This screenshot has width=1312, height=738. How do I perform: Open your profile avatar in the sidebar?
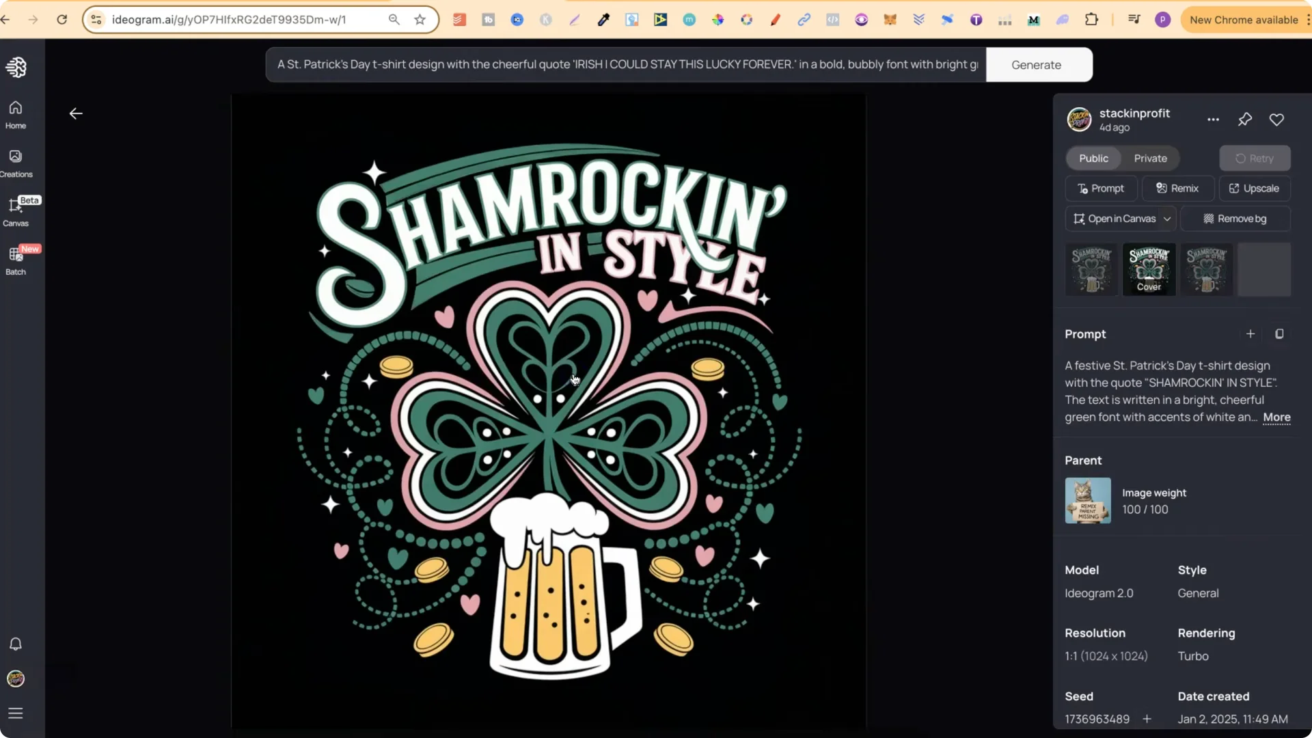[15, 679]
